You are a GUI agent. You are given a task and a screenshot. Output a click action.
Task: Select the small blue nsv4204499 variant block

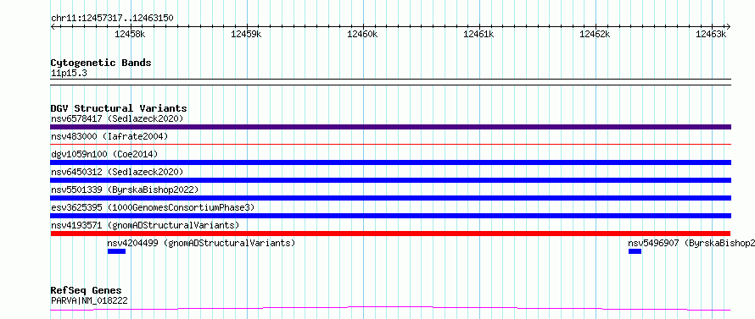(x=116, y=251)
